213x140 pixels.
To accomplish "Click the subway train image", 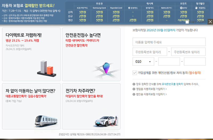I will click(46, 121).
